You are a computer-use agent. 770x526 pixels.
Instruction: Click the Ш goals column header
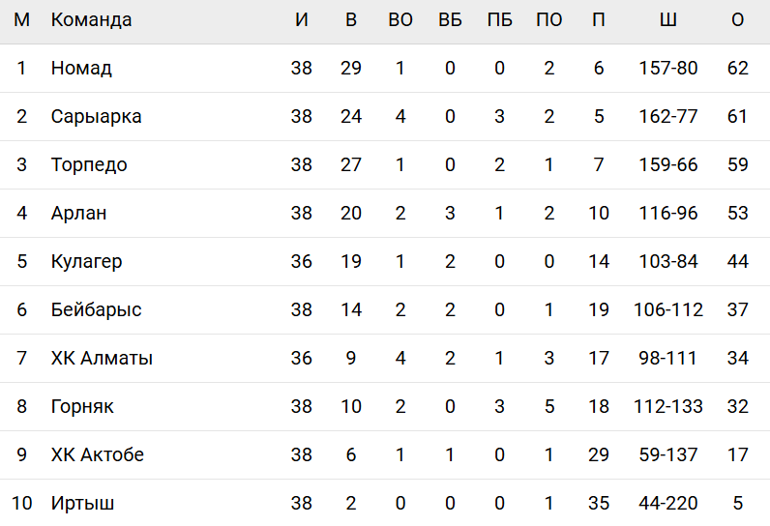pyautogui.click(x=667, y=20)
